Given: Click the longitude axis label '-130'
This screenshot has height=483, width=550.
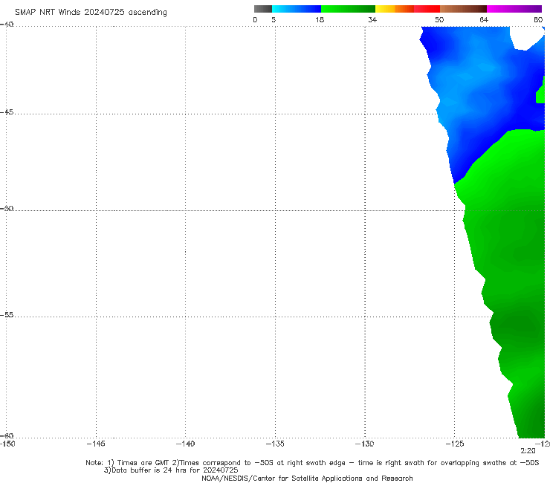Looking at the screenshot, I should (x=365, y=444).
